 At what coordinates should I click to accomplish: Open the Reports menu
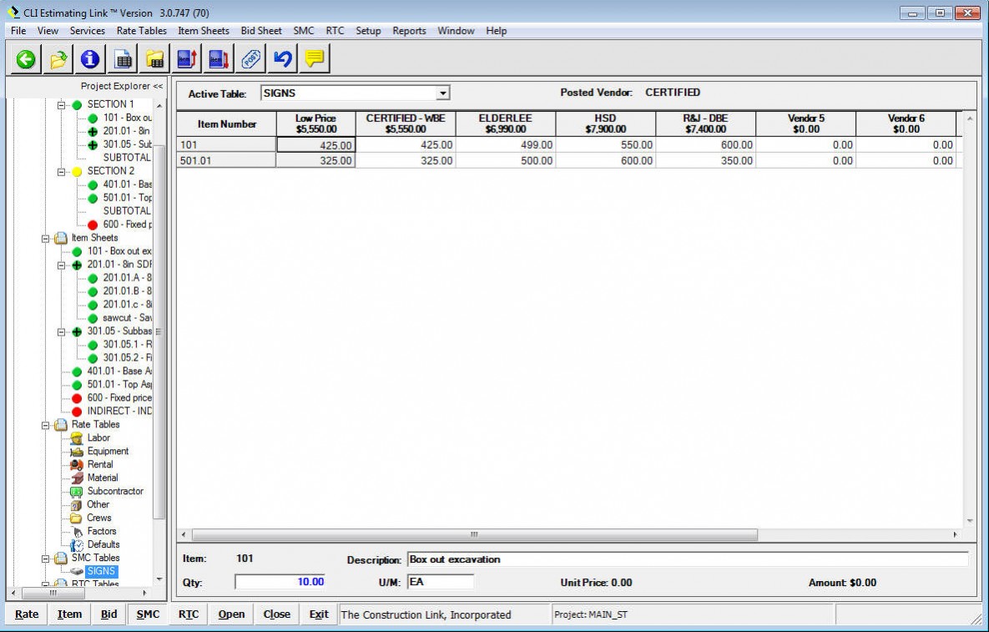point(409,30)
